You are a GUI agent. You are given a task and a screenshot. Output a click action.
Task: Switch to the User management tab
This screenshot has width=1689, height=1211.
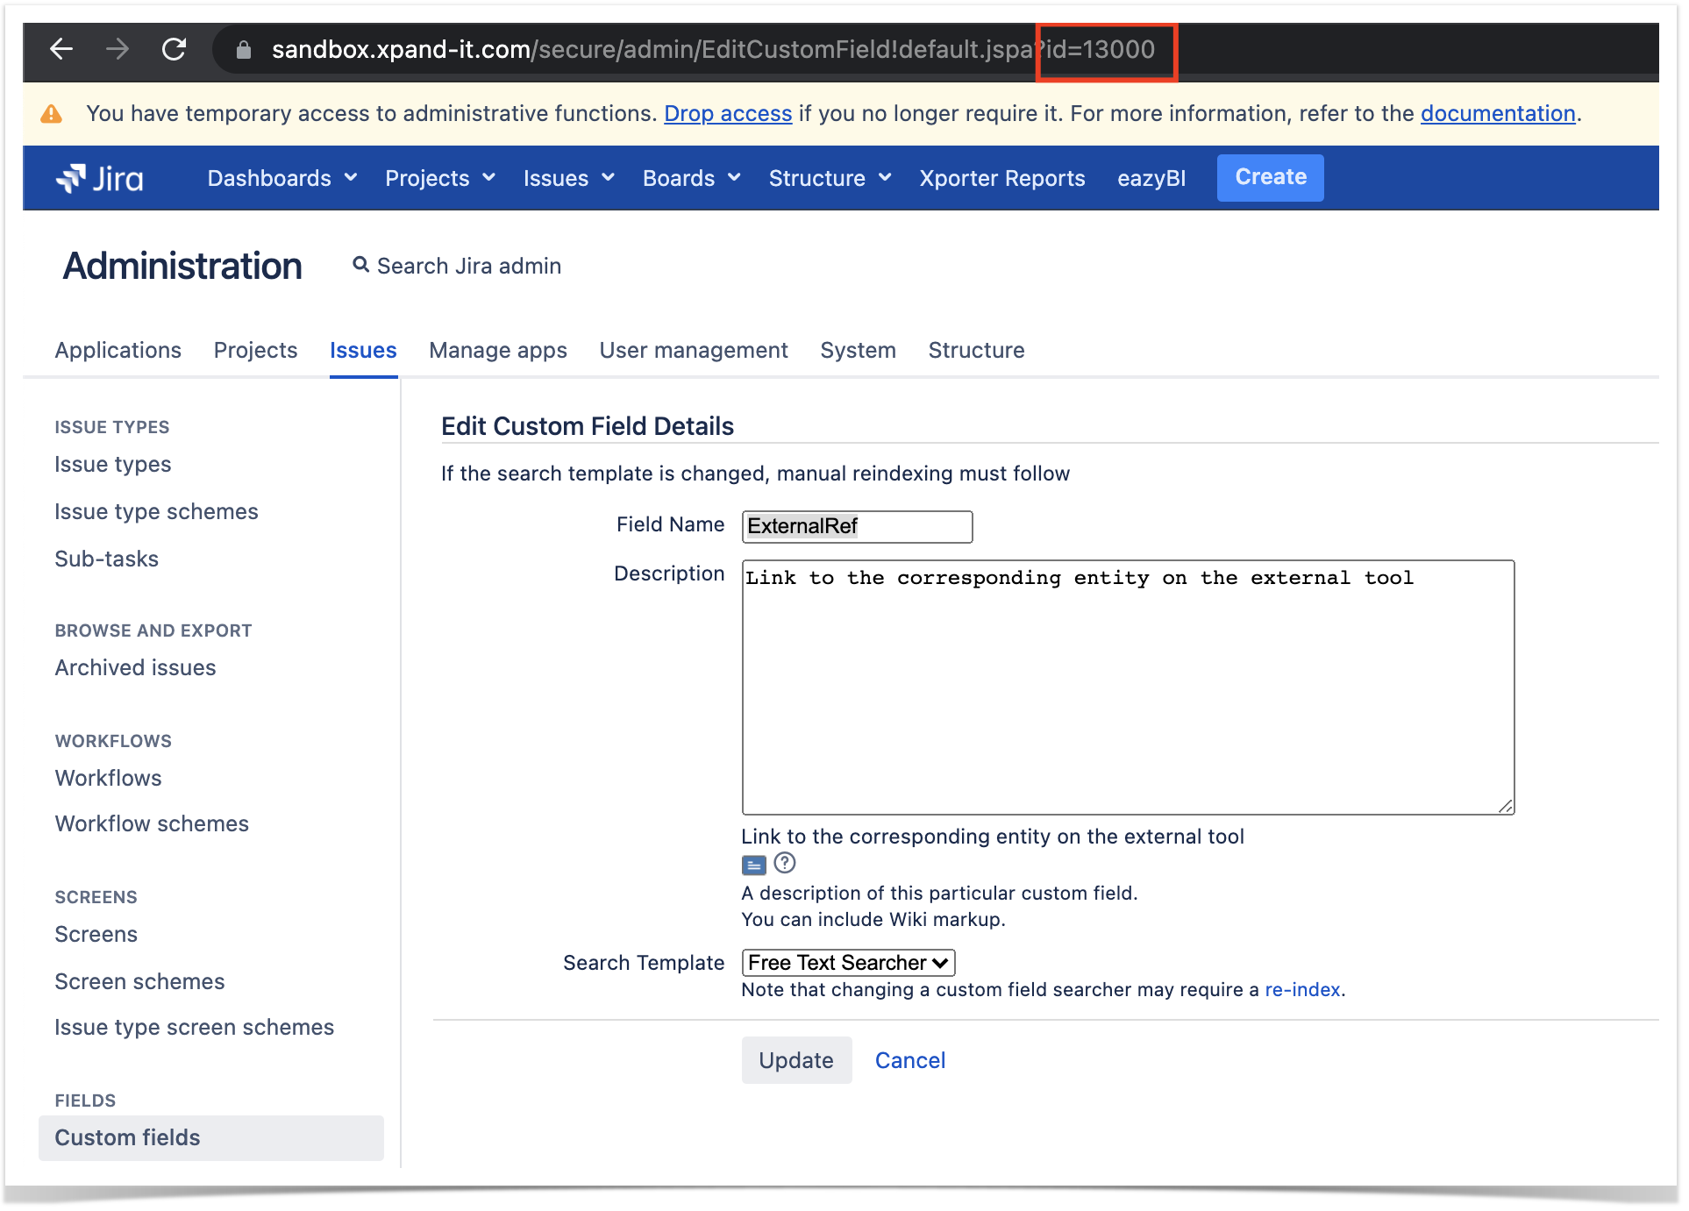click(x=694, y=350)
